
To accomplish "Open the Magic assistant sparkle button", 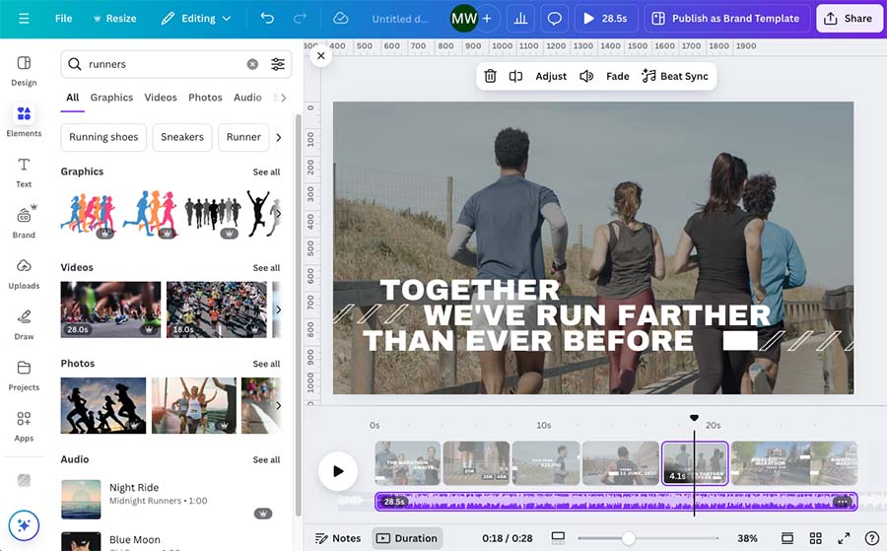I will [x=24, y=525].
